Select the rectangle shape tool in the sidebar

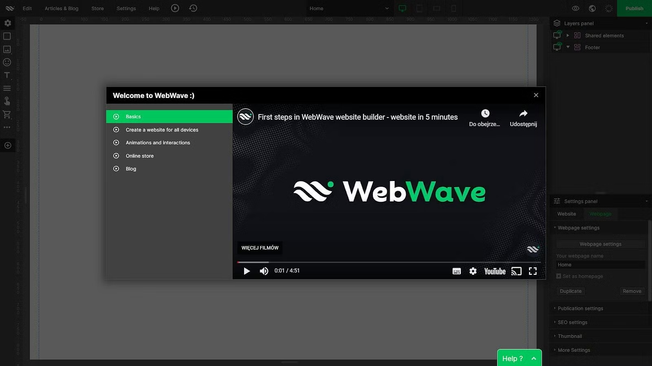(x=7, y=36)
